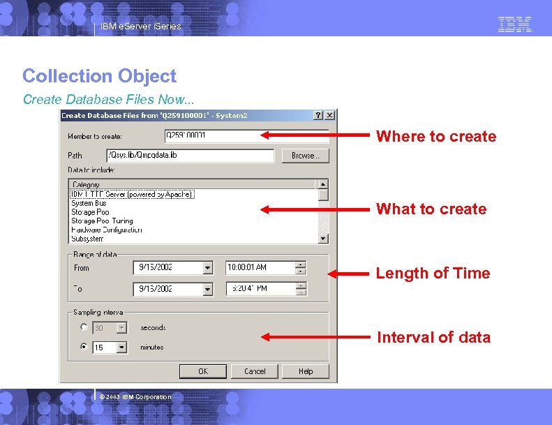The height and width of the screenshot is (425, 552).
Task: Open the From date dropdown
Action: point(208,268)
